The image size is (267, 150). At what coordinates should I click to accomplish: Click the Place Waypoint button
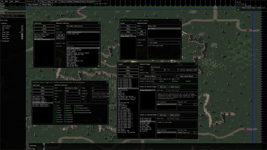(x=33, y=4)
